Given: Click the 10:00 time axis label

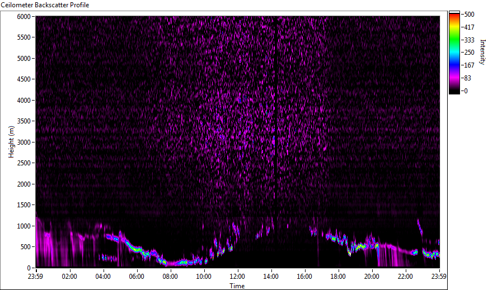Looking at the screenshot, I should [204, 277].
